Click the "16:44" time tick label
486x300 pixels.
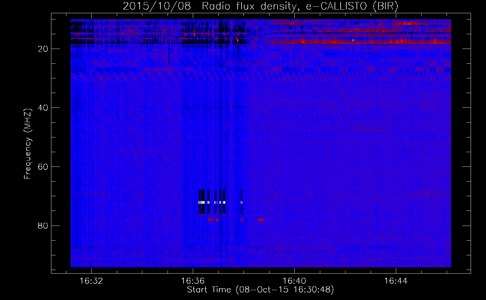396,281
